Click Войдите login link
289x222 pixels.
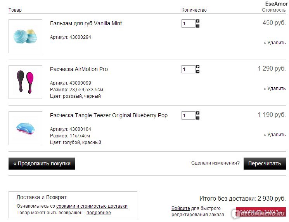(x=181, y=208)
